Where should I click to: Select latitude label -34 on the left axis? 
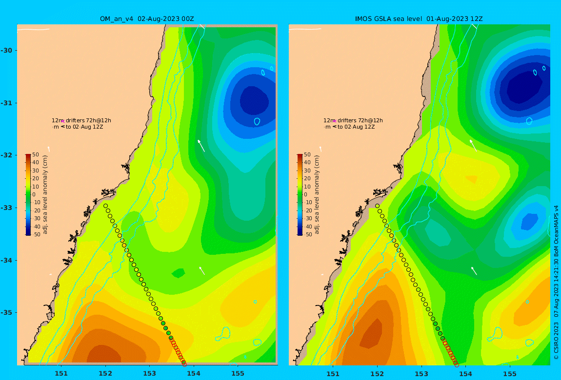[x=6, y=260]
